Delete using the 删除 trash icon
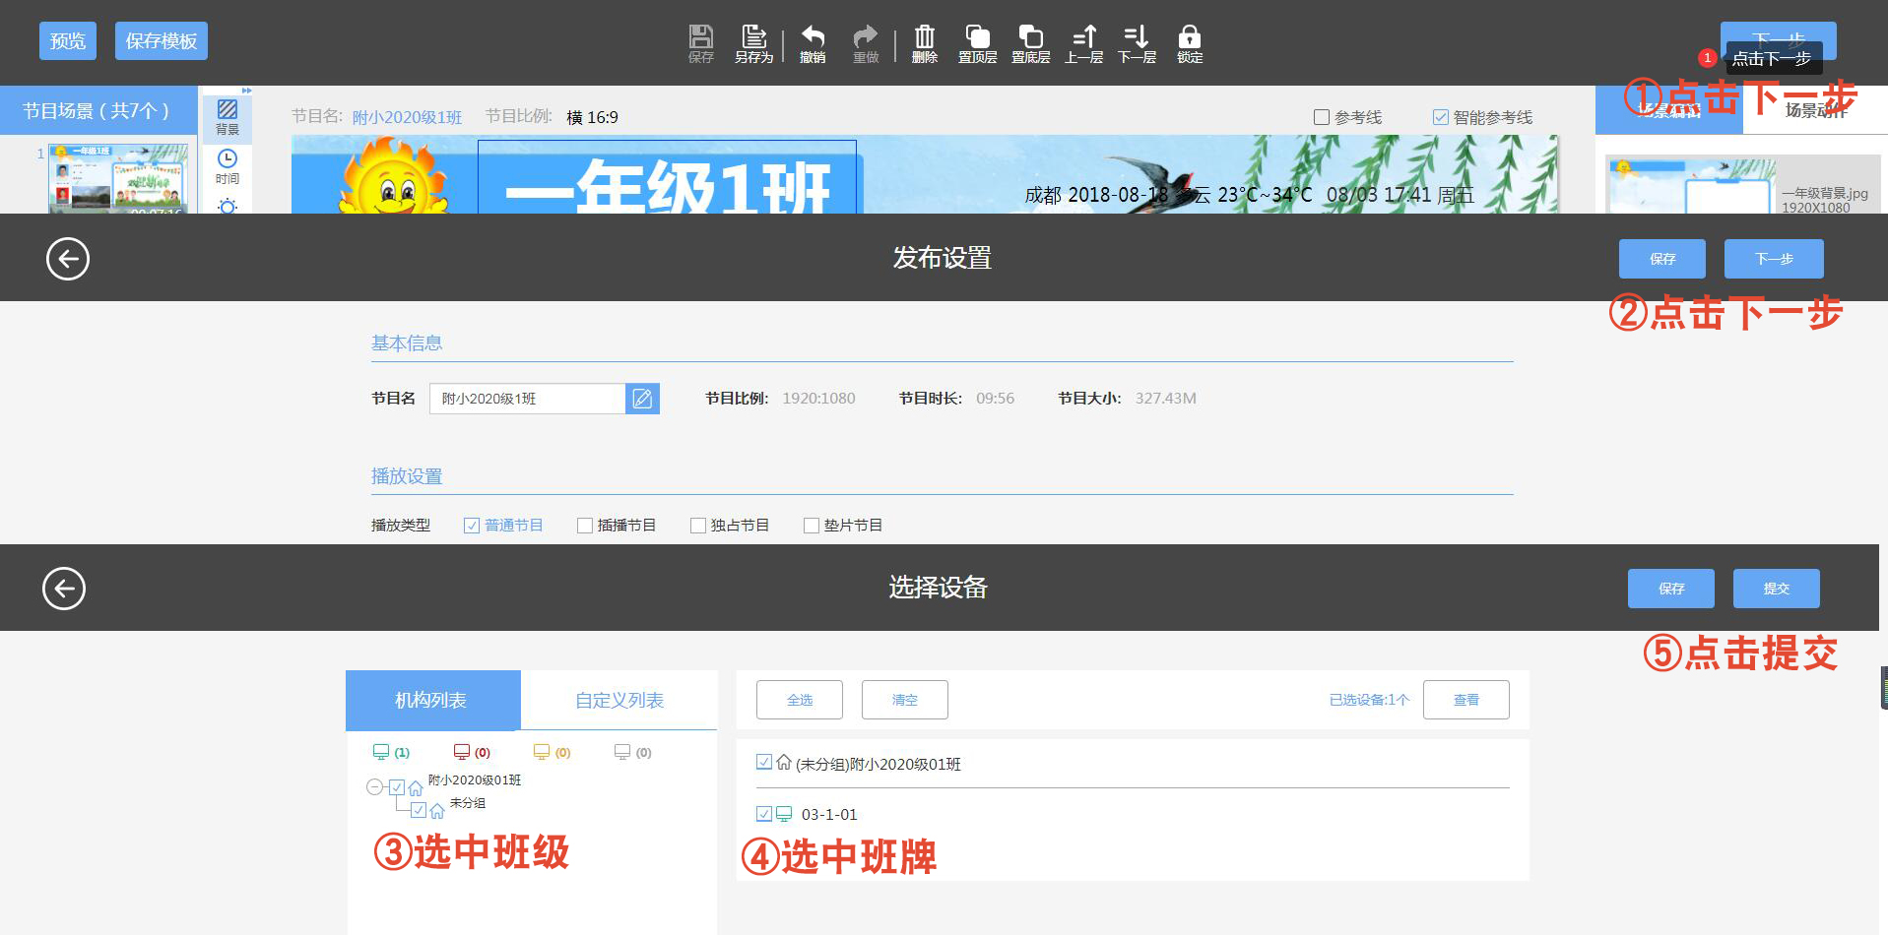This screenshot has width=1888, height=935. (x=924, y=43)
